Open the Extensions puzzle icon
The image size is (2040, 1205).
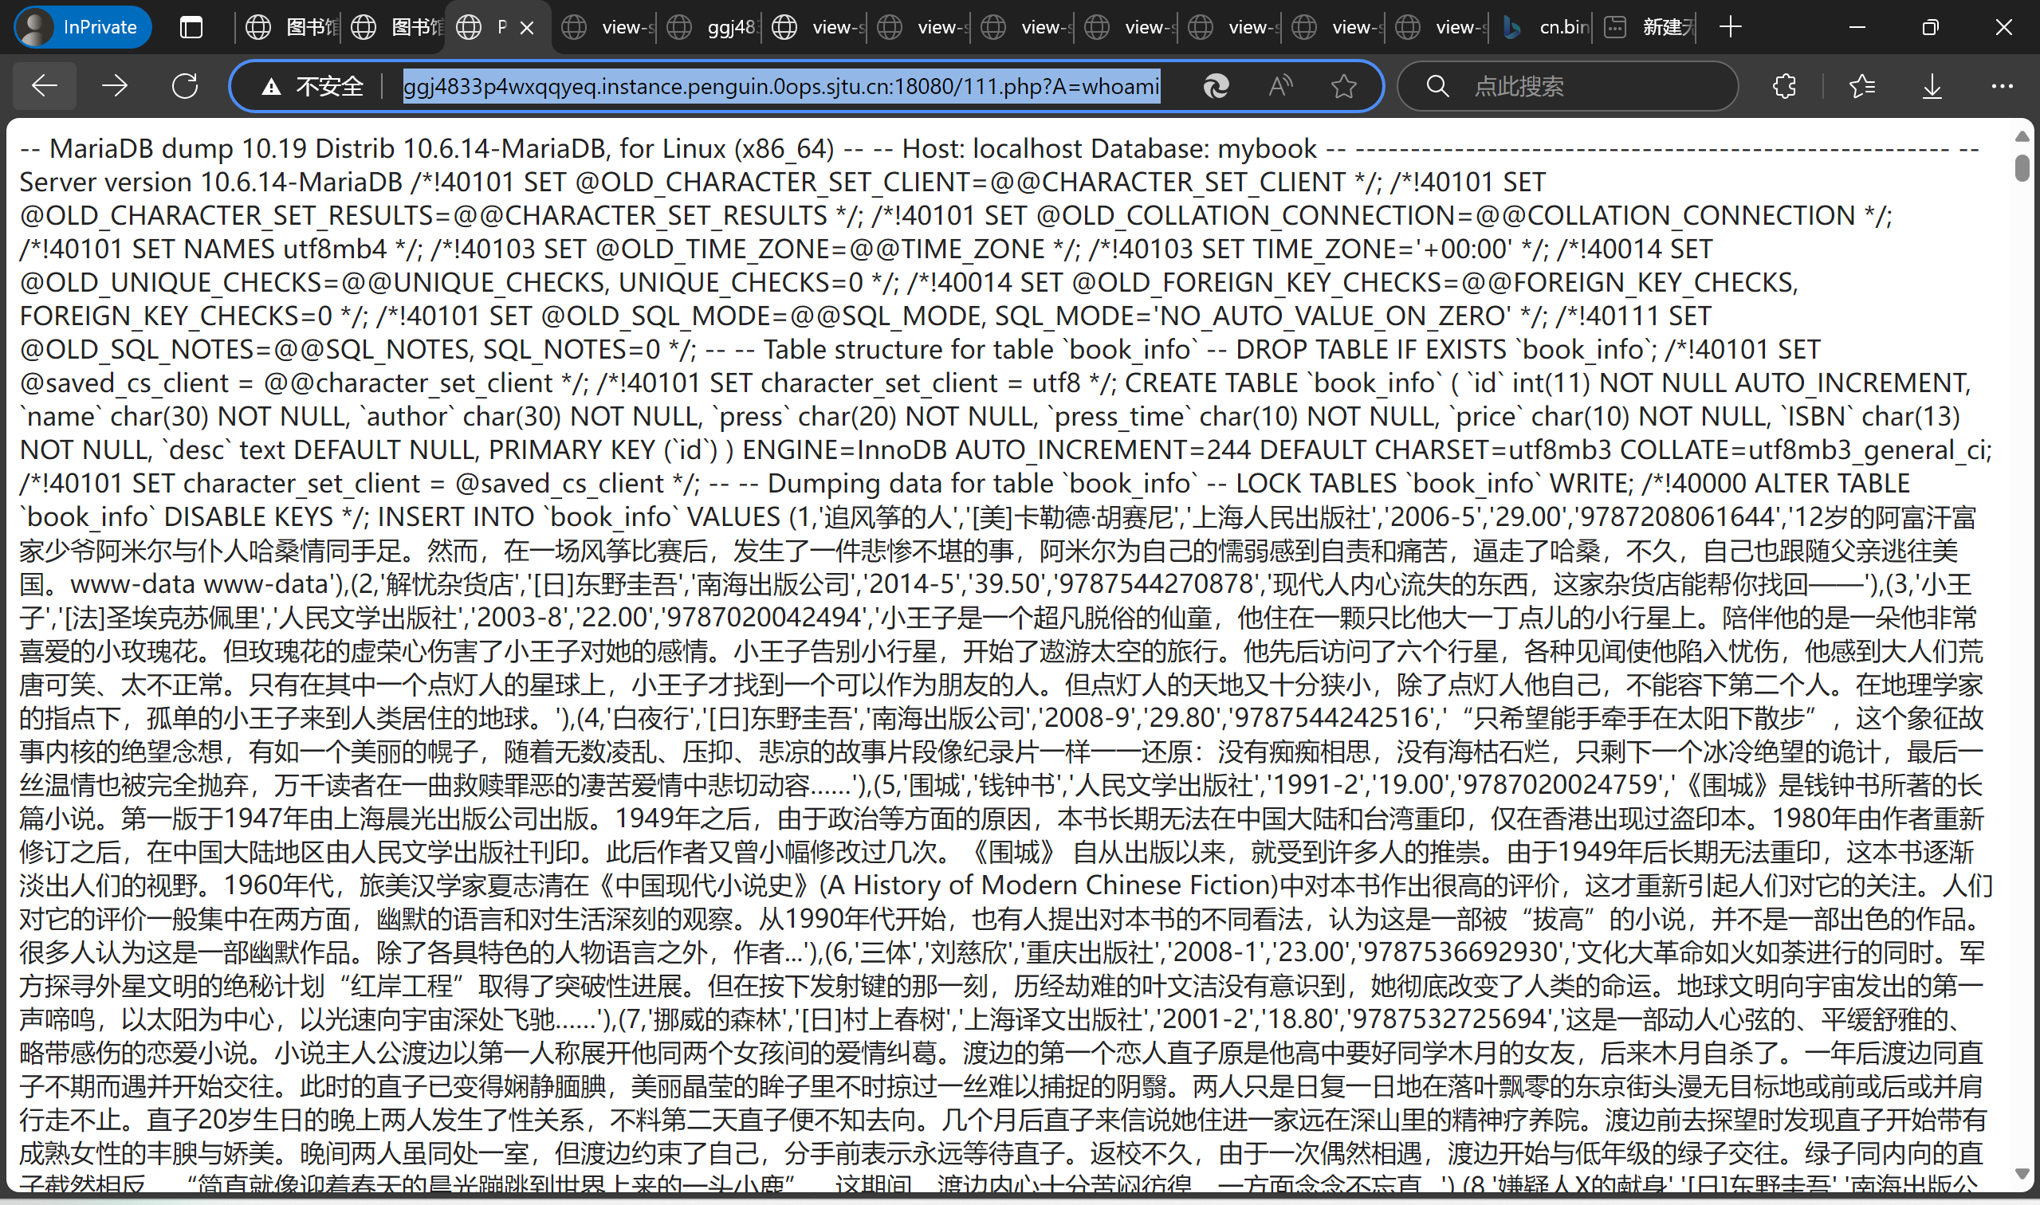pyautogui.click(x=1784, y=85)
